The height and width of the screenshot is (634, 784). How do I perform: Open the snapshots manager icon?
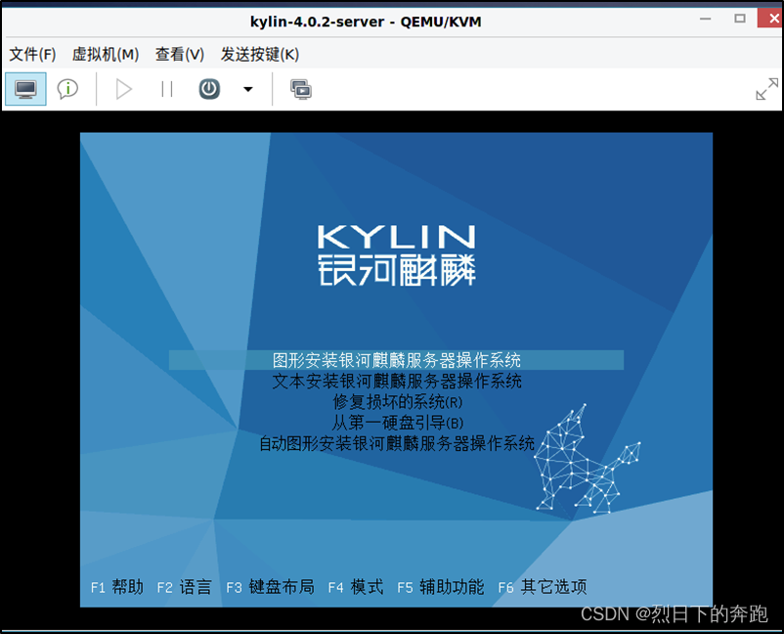[301, 90]
